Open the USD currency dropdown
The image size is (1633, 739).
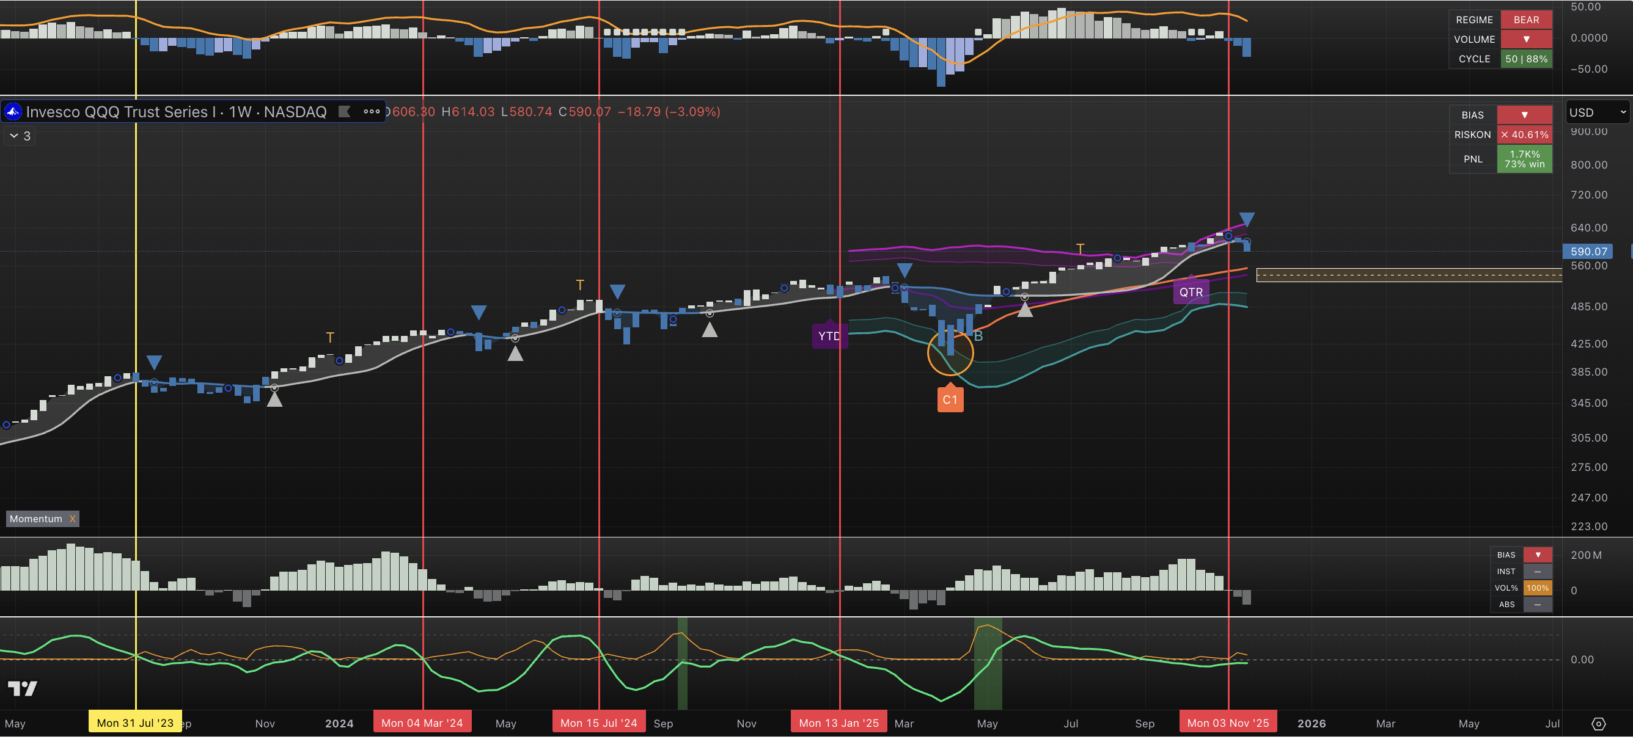(x=1597, y=112)
